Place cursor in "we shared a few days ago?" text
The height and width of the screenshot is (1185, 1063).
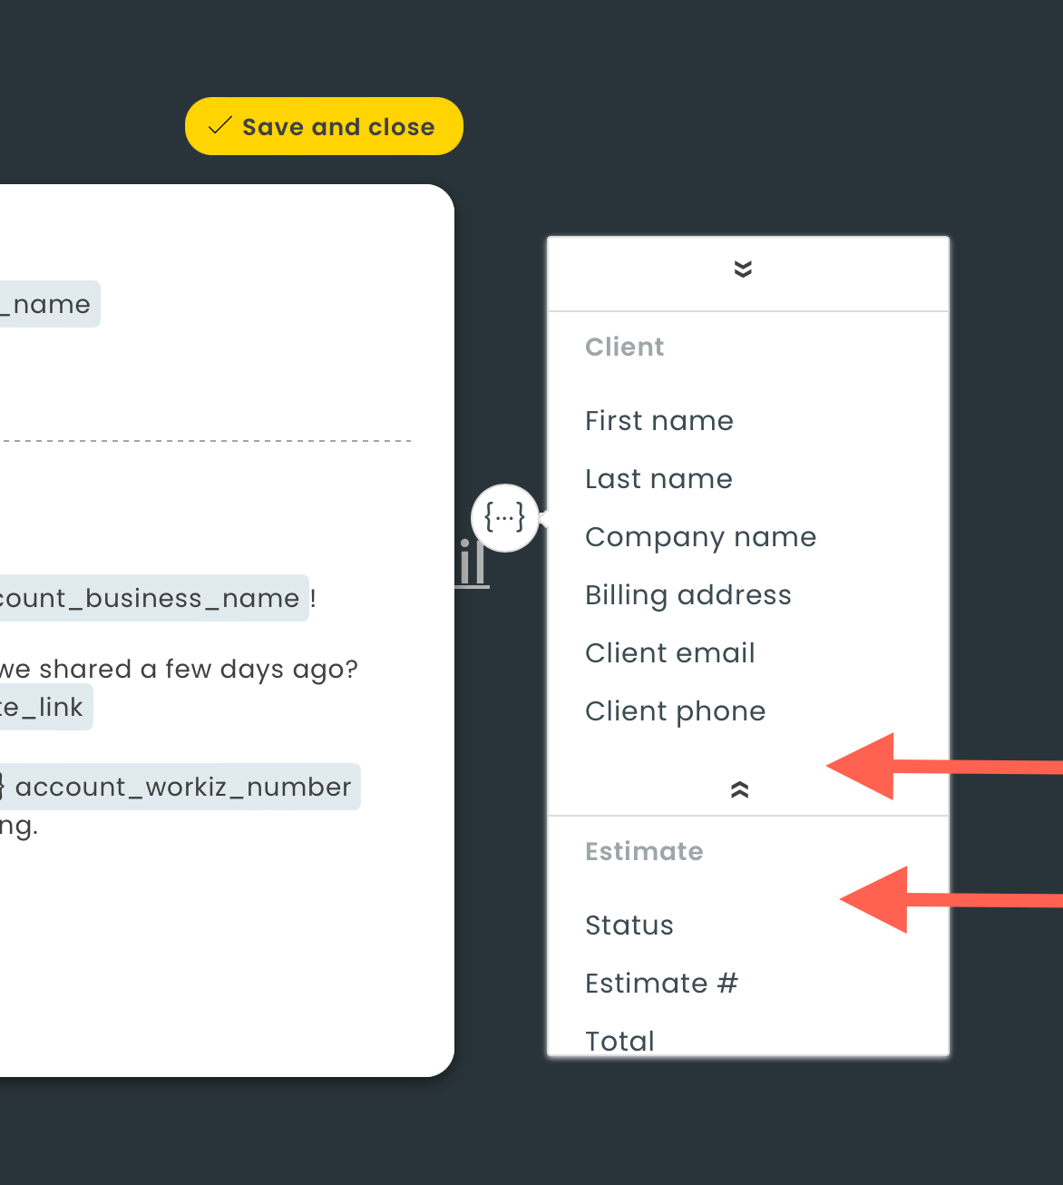181,669
